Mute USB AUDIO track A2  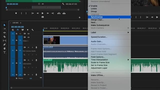(28, 60)
